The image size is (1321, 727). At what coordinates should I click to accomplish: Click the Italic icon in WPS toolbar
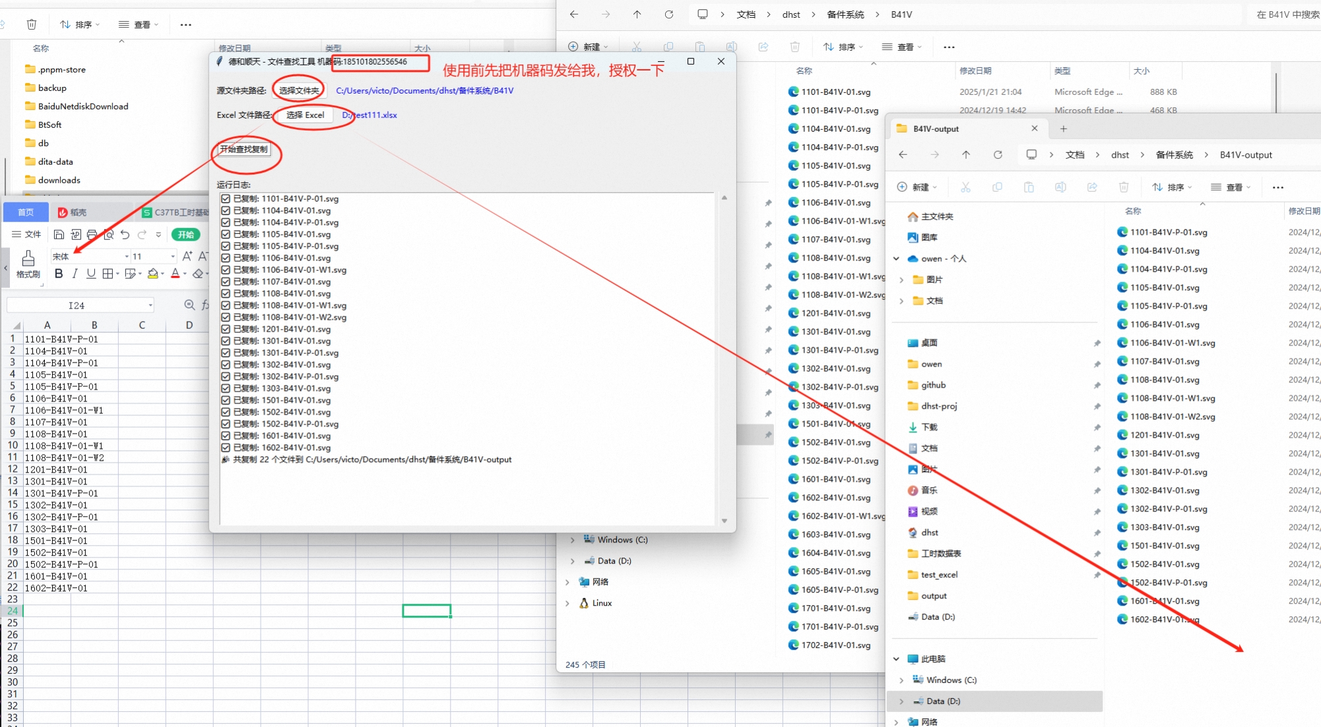coord(75,274)
